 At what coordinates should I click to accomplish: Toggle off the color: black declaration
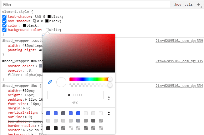coord(4,25)
